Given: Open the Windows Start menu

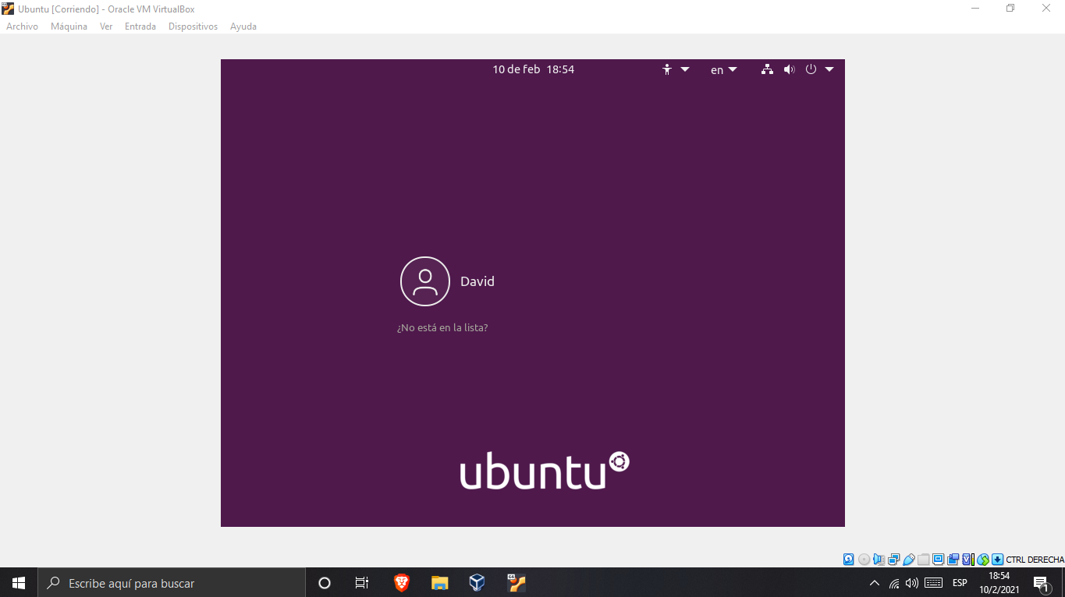Looking at the screenshot, I should pos(19,582).
